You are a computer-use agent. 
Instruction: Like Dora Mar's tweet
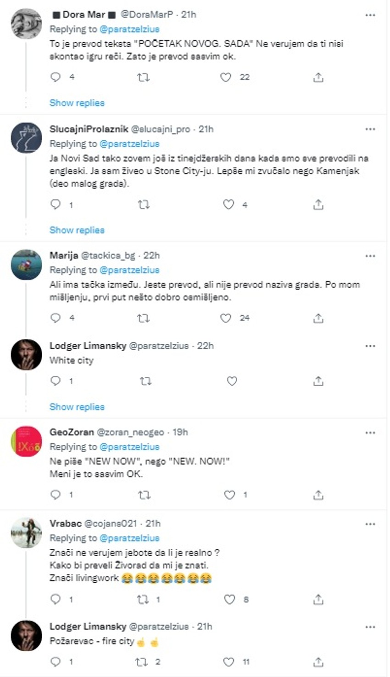(x=226, y=77)
